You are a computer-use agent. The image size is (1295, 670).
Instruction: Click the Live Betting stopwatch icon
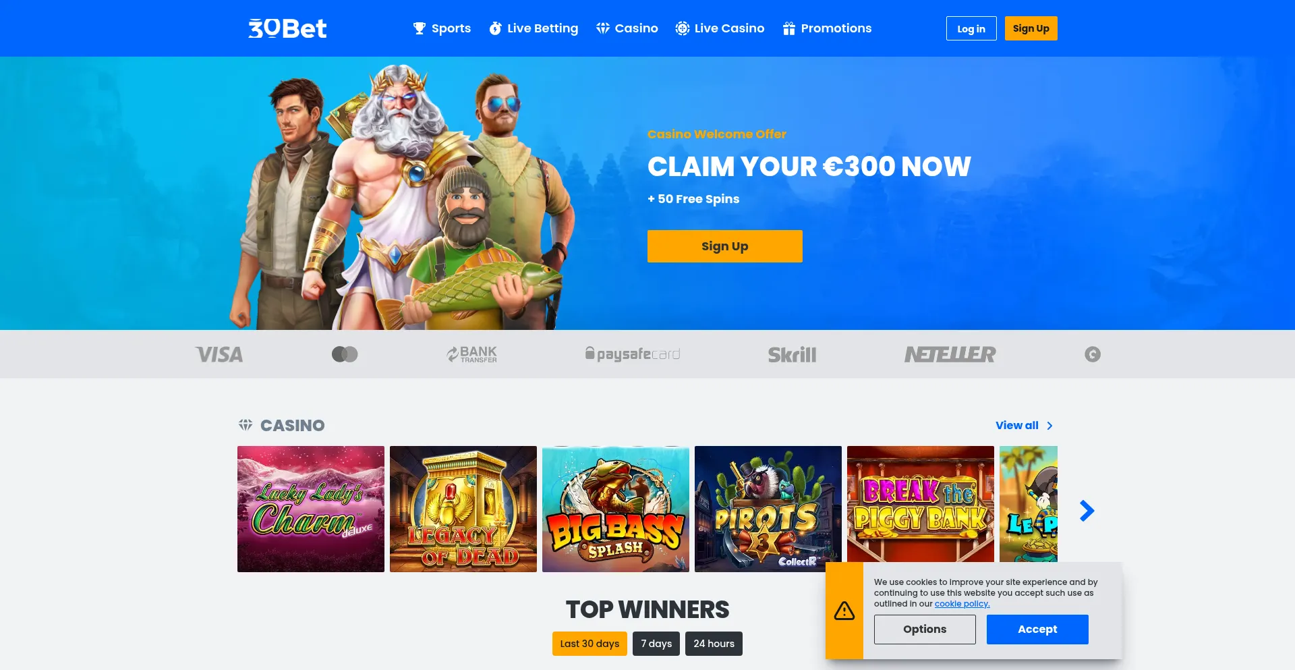pyautogui.click(x=495, y=28)
